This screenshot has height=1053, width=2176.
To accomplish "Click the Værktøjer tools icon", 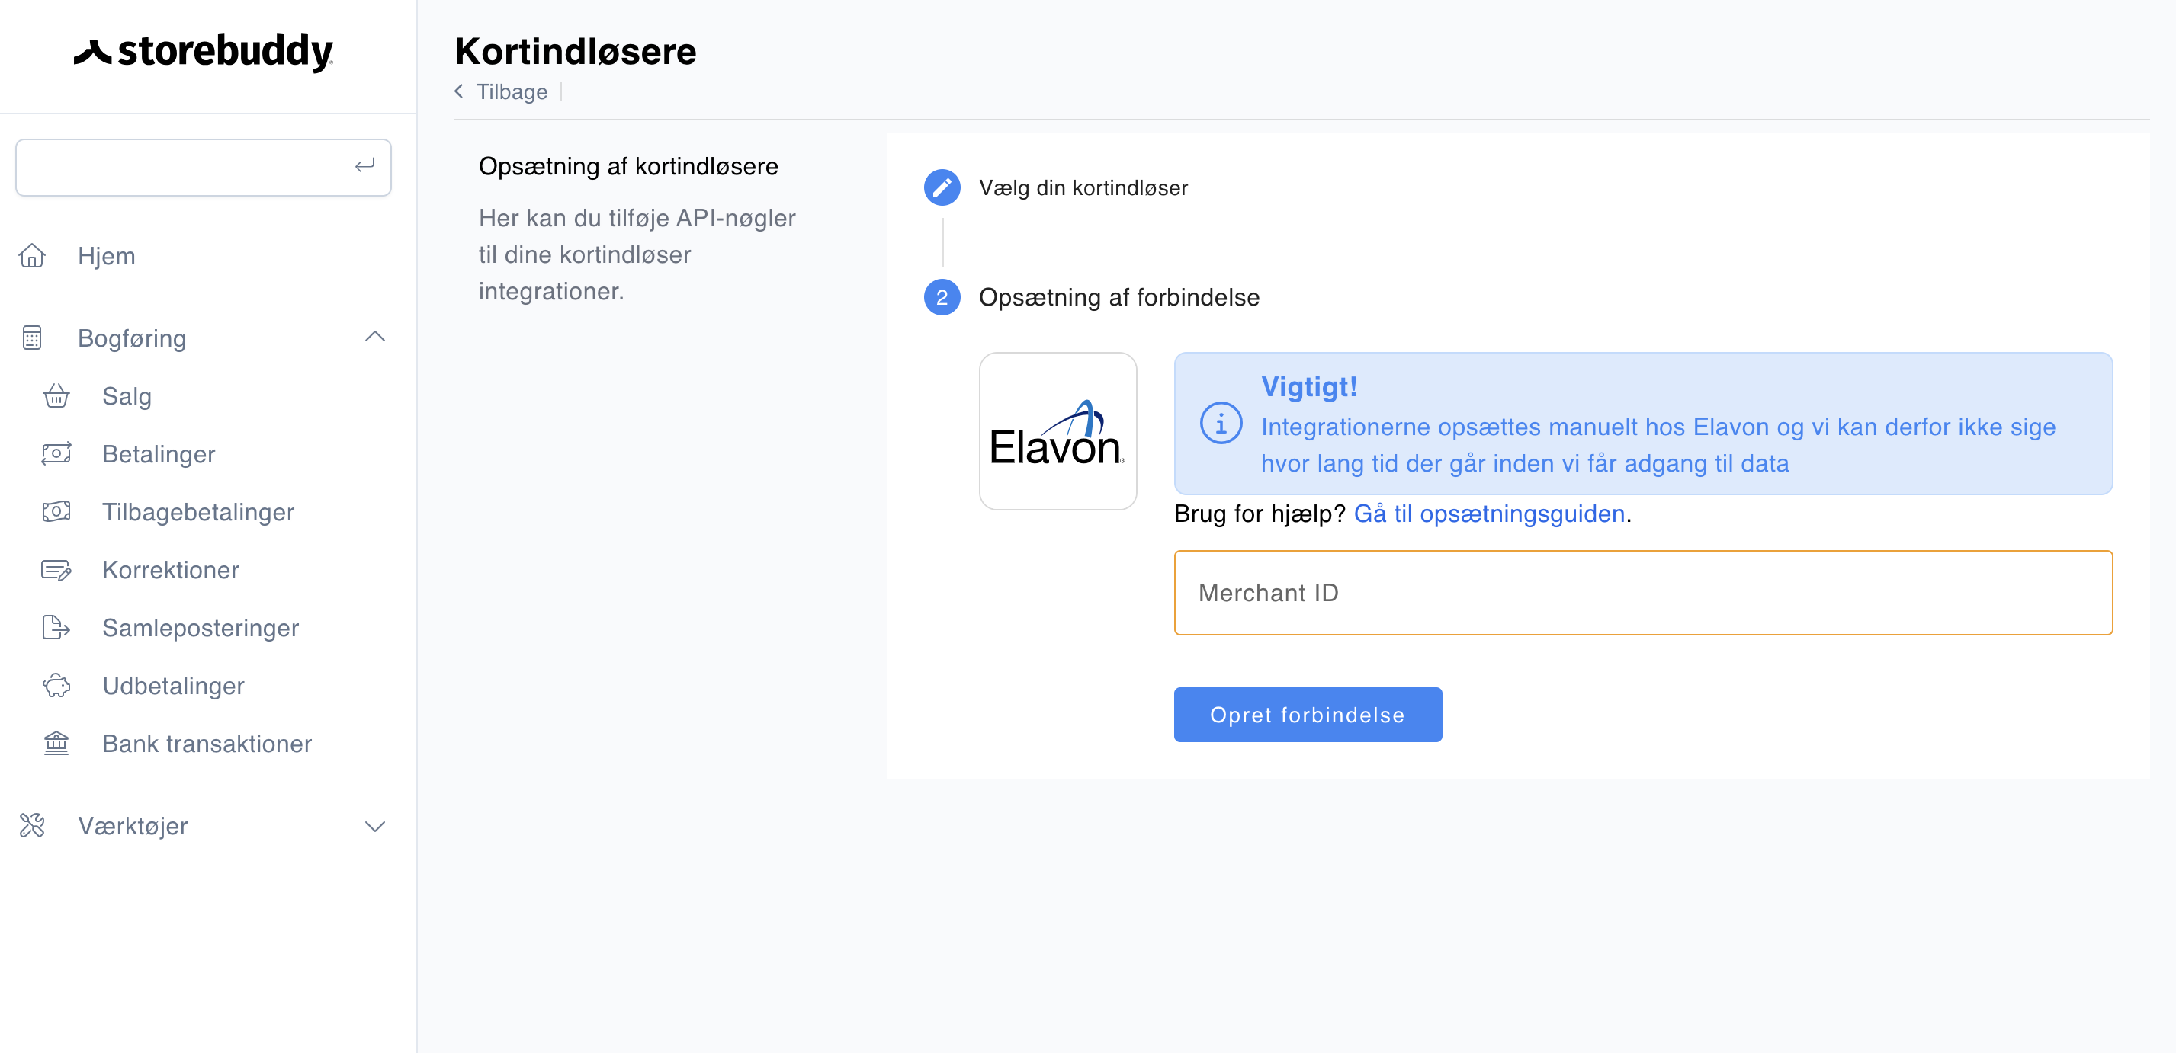I will click(x=32, y=825).
